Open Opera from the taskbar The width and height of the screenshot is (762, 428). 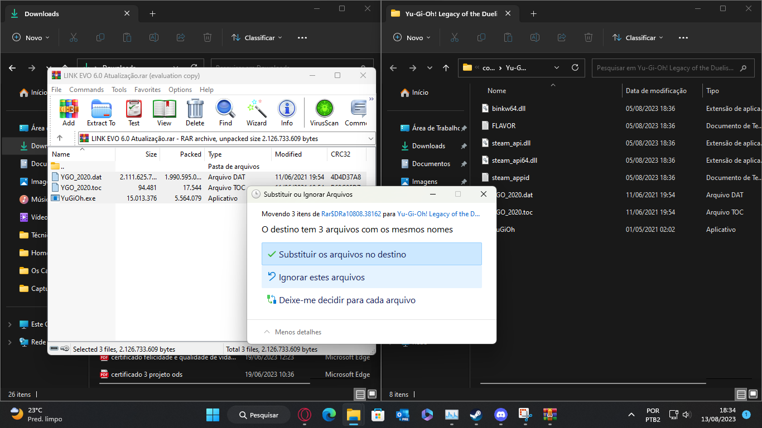tap(304, 415)
